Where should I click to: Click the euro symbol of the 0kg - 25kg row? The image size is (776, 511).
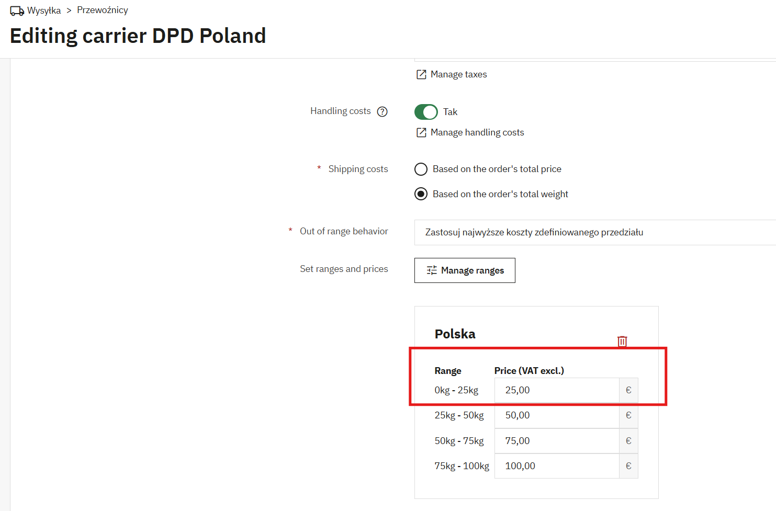point(628,390)
